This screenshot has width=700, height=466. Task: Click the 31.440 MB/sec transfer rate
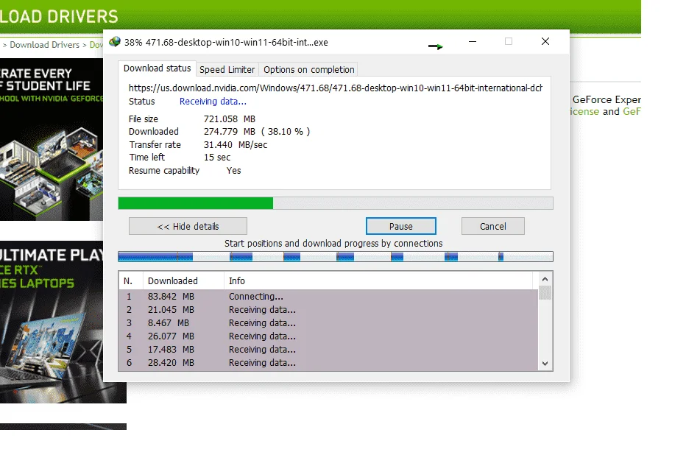coord(236,144)
